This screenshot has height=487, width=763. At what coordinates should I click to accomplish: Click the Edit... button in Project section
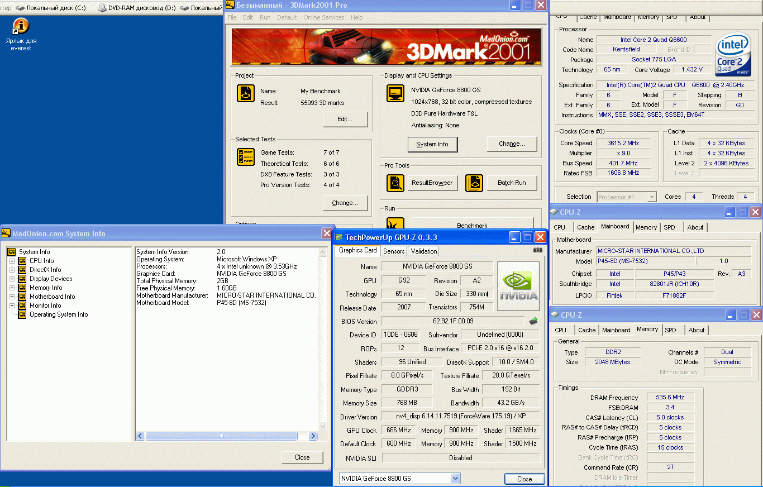click(x=345, y=120)
